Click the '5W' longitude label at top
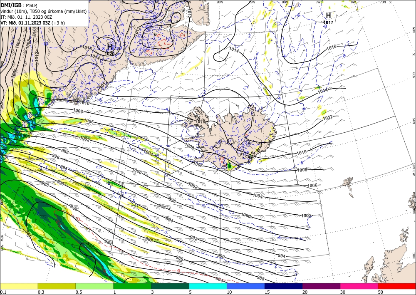Viewport: 416px width, 295px height. (x=318, y=2)
